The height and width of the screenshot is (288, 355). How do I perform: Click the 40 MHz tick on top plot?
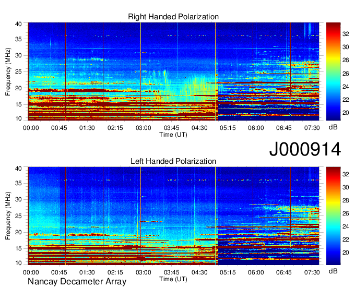click(x=19, y=24)
